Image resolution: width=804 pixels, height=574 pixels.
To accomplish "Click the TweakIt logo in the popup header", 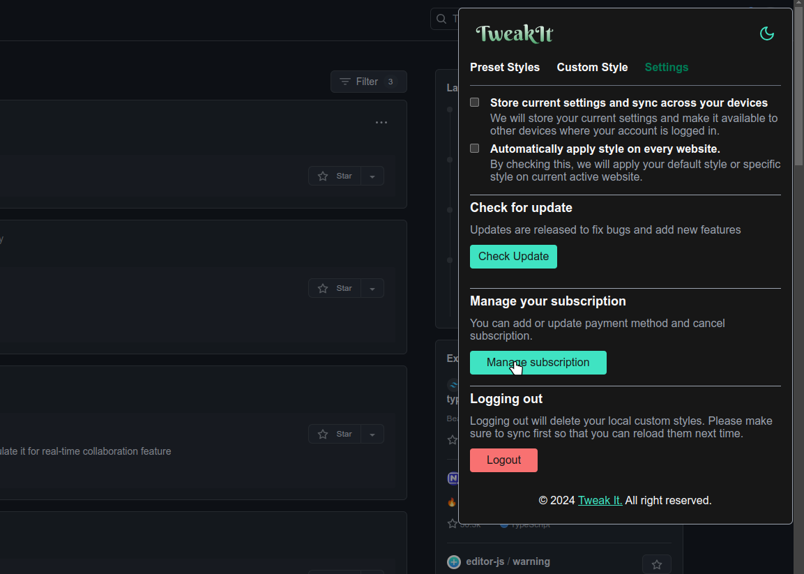I will pos(515,33).
